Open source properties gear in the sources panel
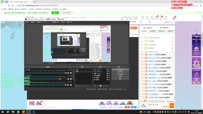 tap(100, 86)
